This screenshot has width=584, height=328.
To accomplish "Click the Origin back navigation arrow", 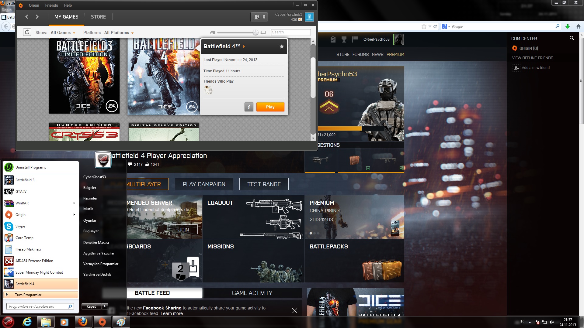I will pyautogui.click(x=27, y=17).
